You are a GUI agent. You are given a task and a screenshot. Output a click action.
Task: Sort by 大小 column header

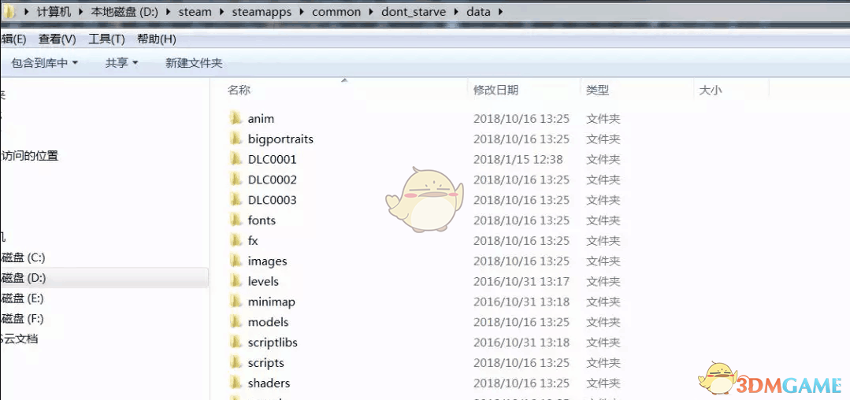(710, 91)
